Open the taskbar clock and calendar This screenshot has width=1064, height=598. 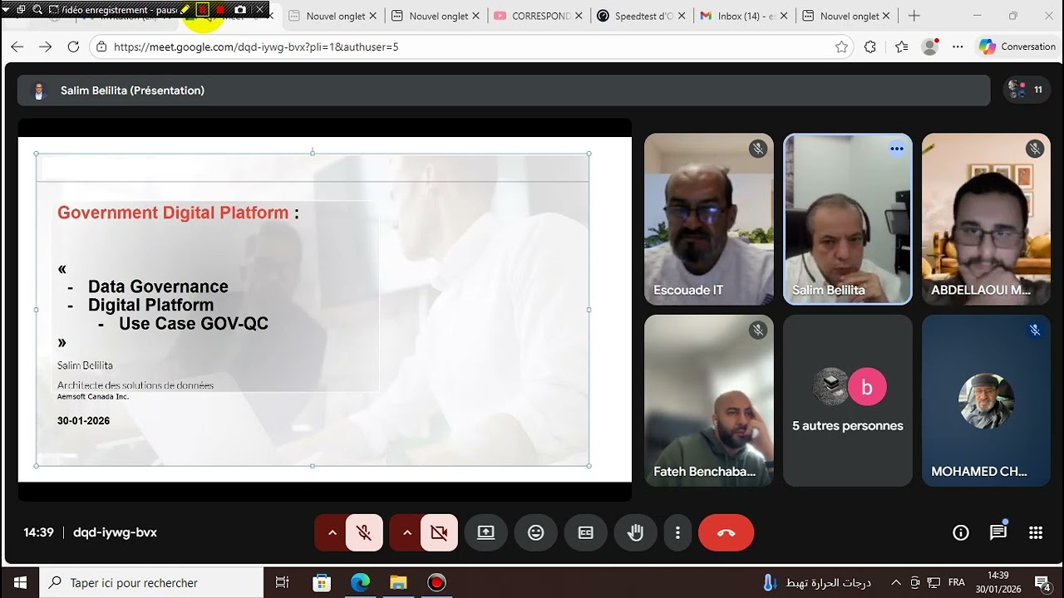pyautogui.click(x=997, y=583)
